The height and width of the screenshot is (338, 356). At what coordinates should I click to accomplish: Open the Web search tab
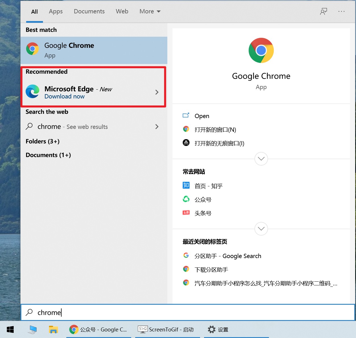point(122,11)
